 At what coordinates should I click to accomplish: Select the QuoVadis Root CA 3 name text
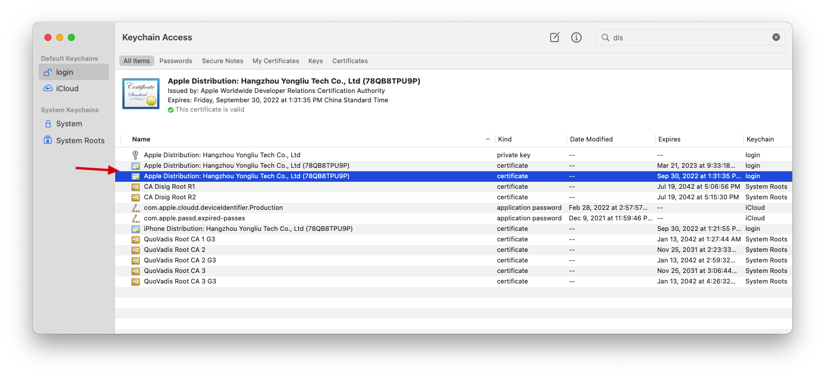click(175, 271)
